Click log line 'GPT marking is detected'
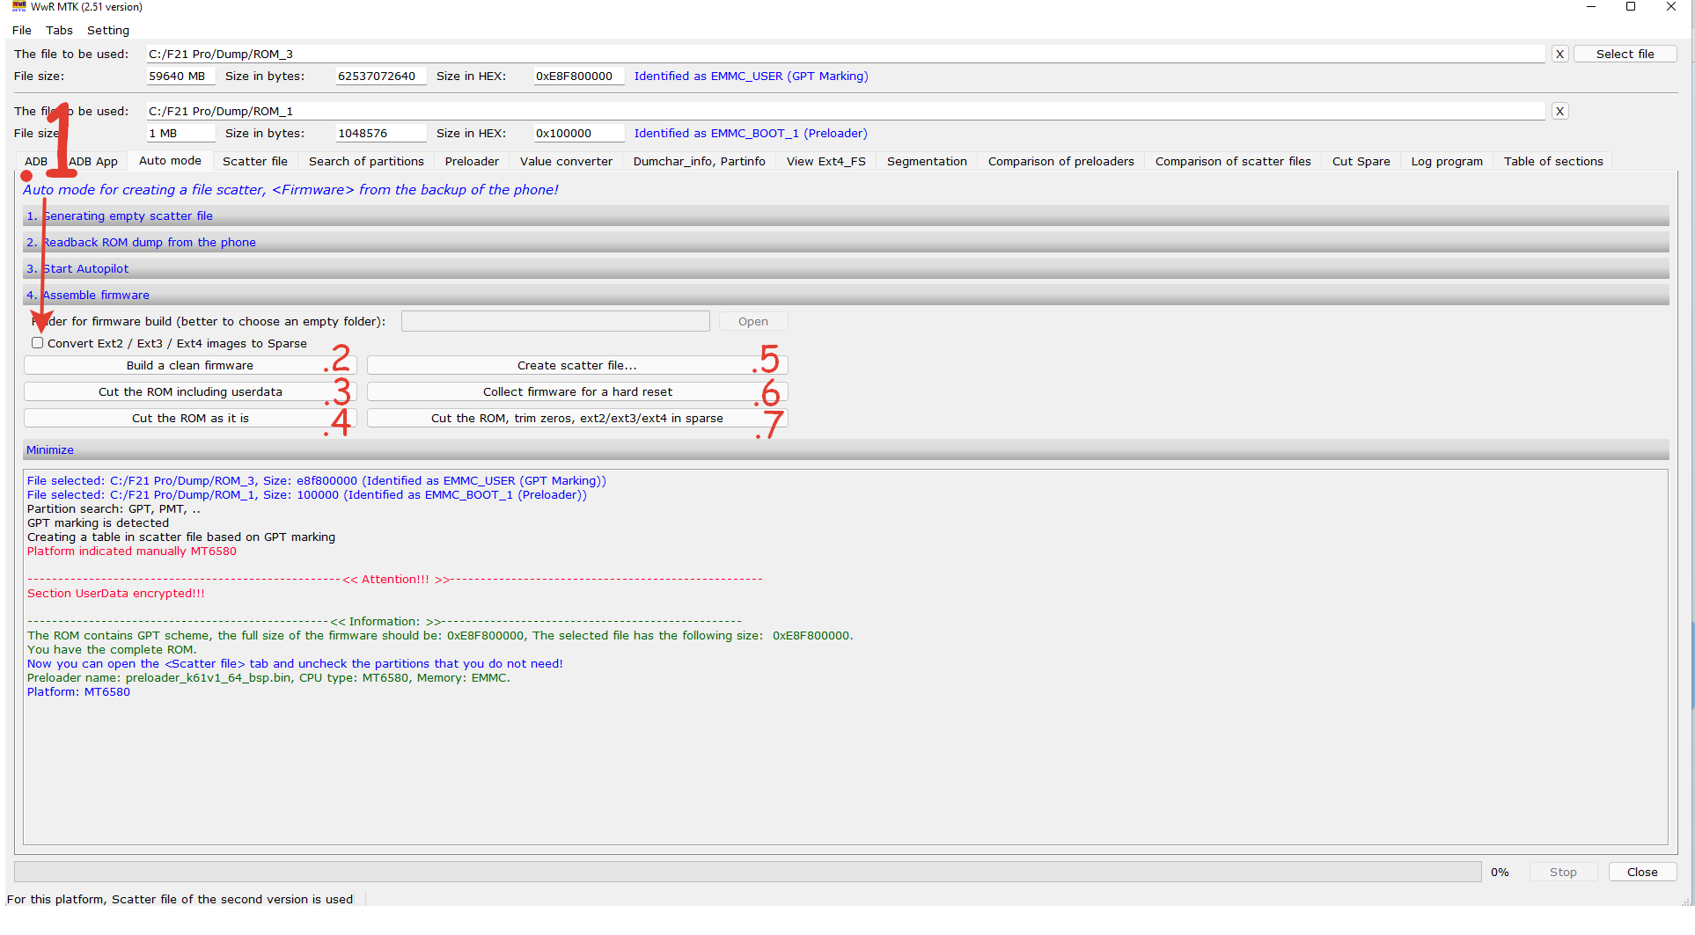Screen dimensions: 1695x935 tap(98, 522)
